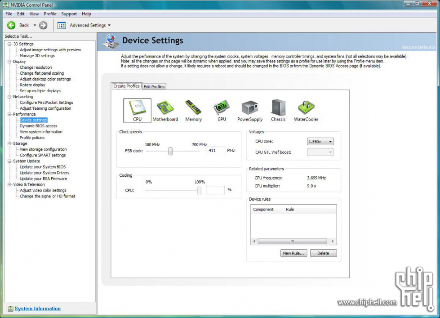Collapse the Networking tree node
Viewport: 440px width, 318px height.
point(9,97)
